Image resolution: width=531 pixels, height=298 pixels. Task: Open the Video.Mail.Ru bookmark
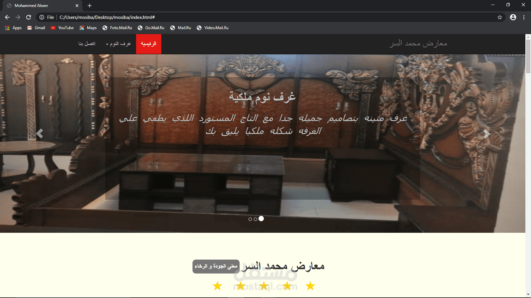[213, 28]
